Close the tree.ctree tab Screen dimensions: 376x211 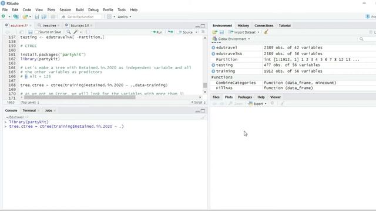[x=58, y=25]
